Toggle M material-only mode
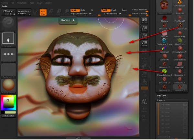Screen dimensions: 194x140 (92, 10)
